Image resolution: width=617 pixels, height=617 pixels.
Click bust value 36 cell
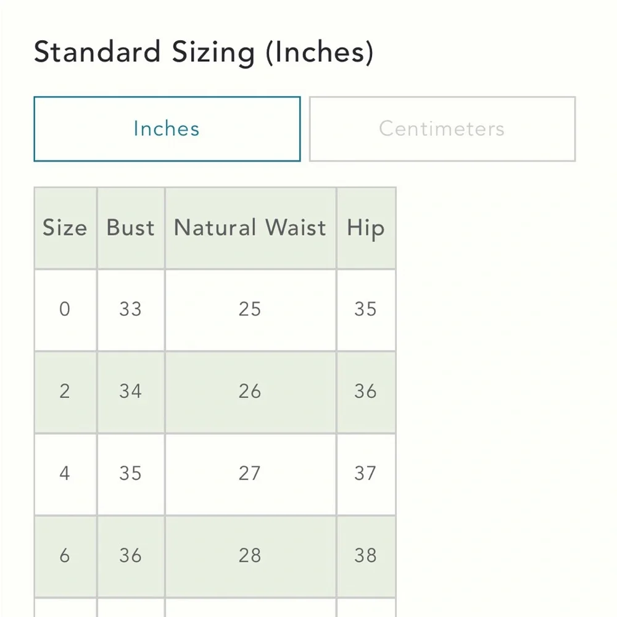click(x=130, y=555)
